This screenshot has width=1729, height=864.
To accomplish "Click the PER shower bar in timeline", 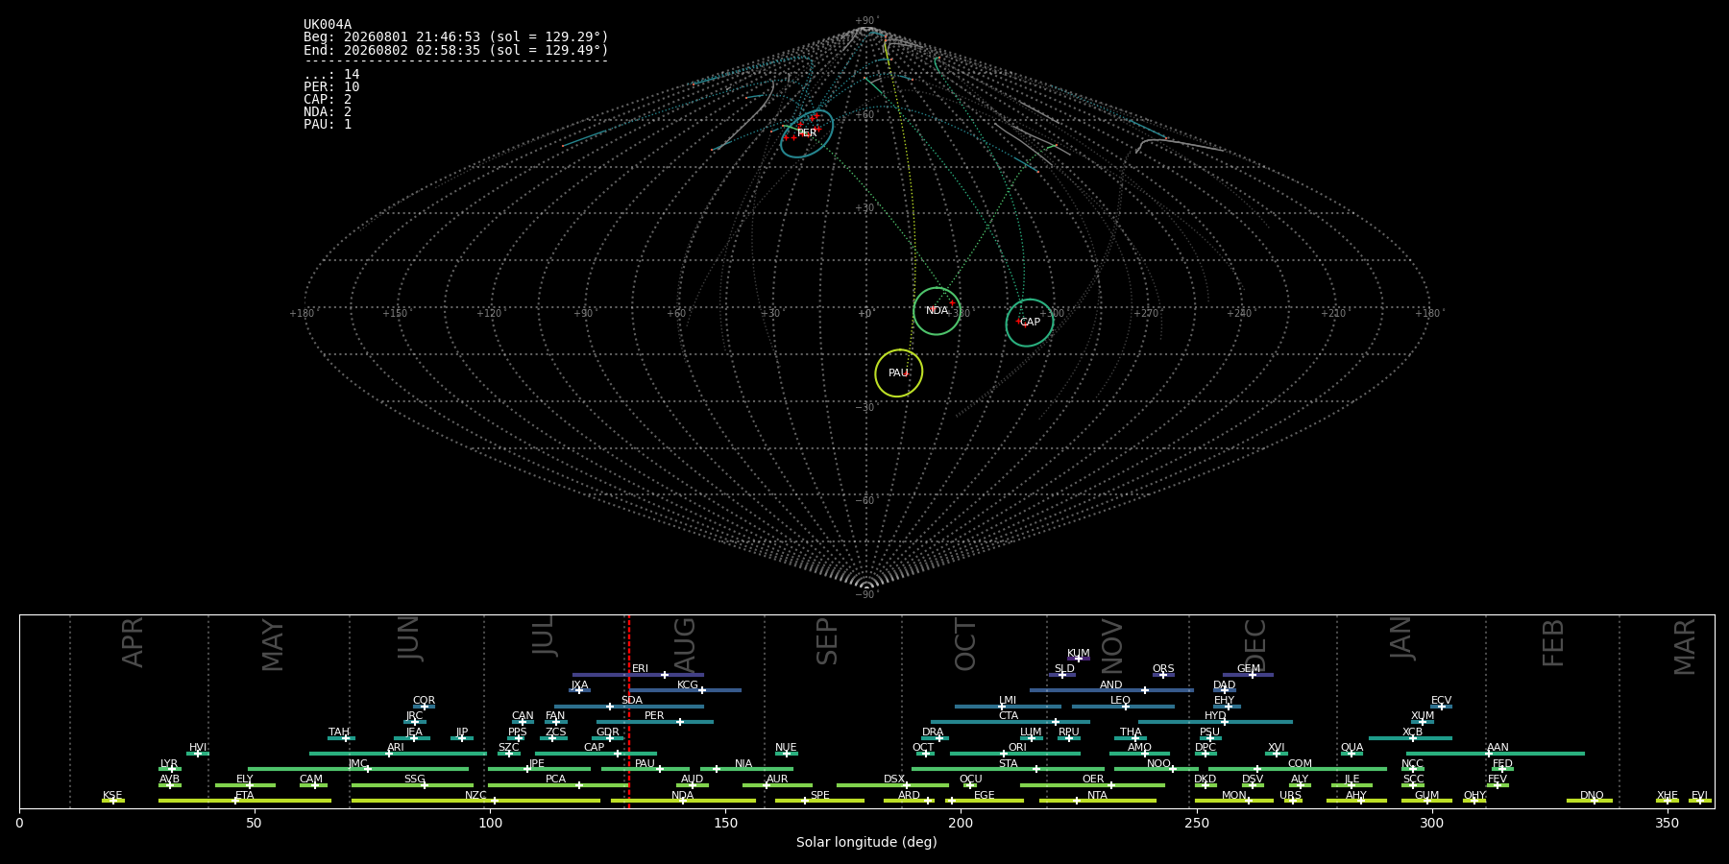I will point(655,722).
